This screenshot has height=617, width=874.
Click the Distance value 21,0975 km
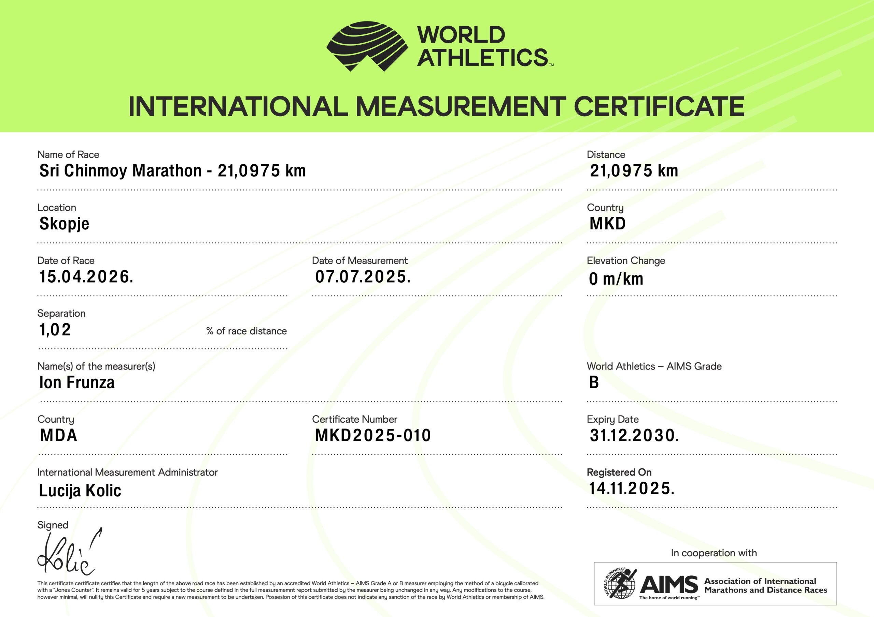634,171
